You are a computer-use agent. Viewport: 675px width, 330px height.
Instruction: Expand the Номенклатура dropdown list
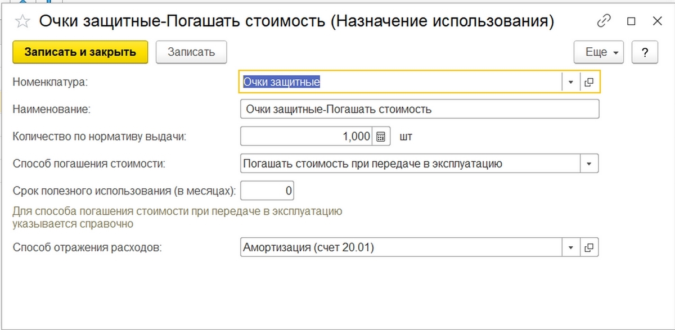point(570,82)
